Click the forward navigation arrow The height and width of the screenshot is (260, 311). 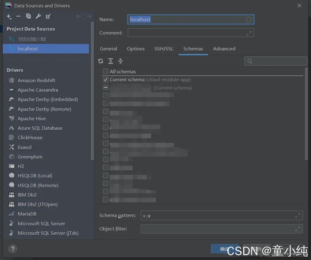click(89, 16)
